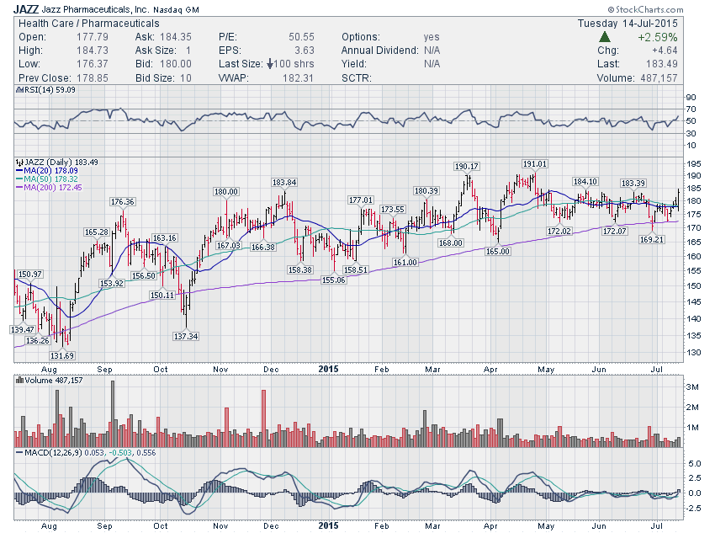Click the 191.01 price high label
The height and width of the screenshot is (533, 715).
click(x=534, y=164)
